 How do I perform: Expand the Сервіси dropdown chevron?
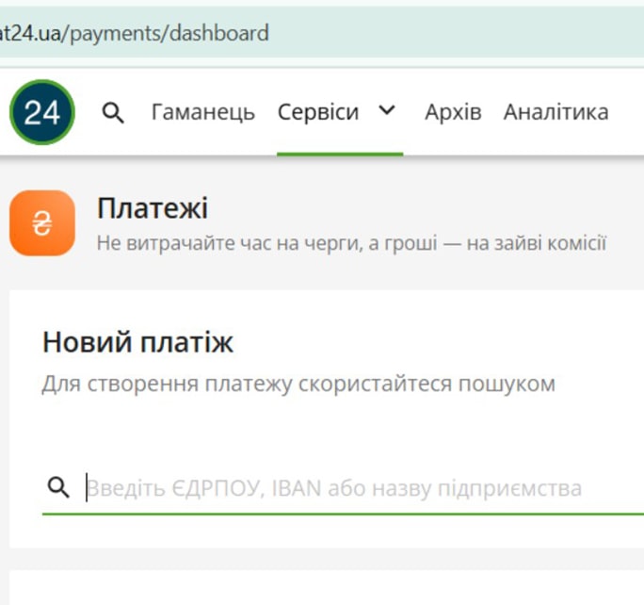[x=386, y=111]
